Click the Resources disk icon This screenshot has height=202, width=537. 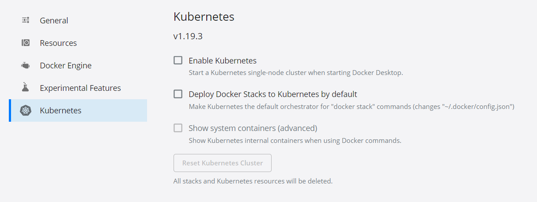tap(26, 43)
